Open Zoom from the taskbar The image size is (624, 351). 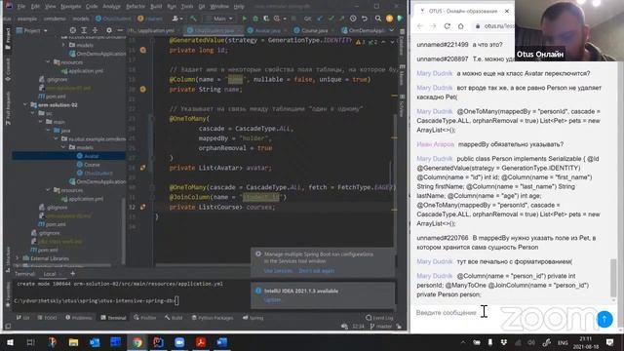[179, 342]
